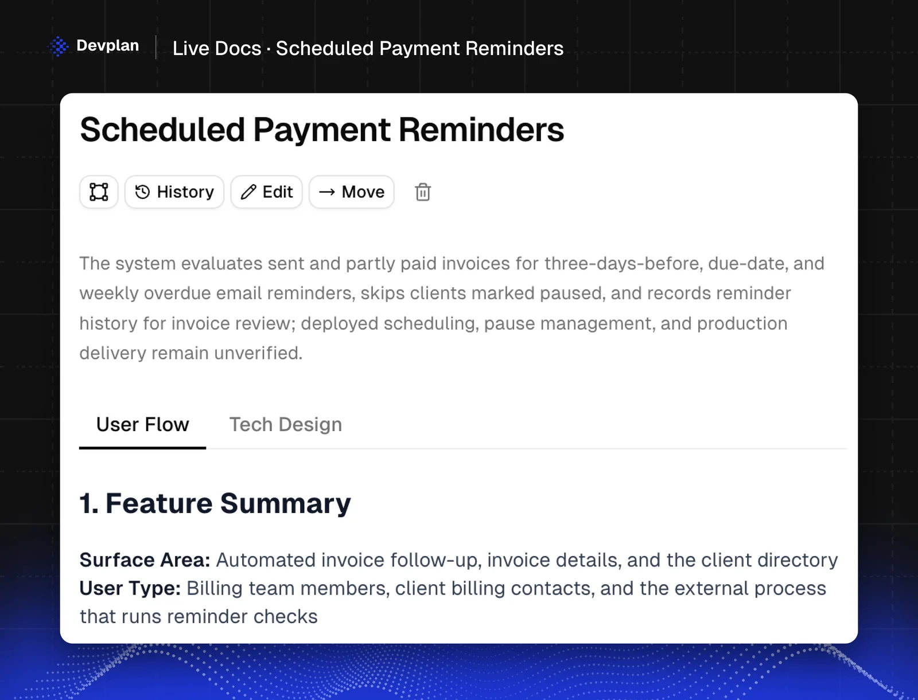This screenshot has height=700, width=918.
Task: Delete document with the trash icon
Action: (x=423, y=192)
